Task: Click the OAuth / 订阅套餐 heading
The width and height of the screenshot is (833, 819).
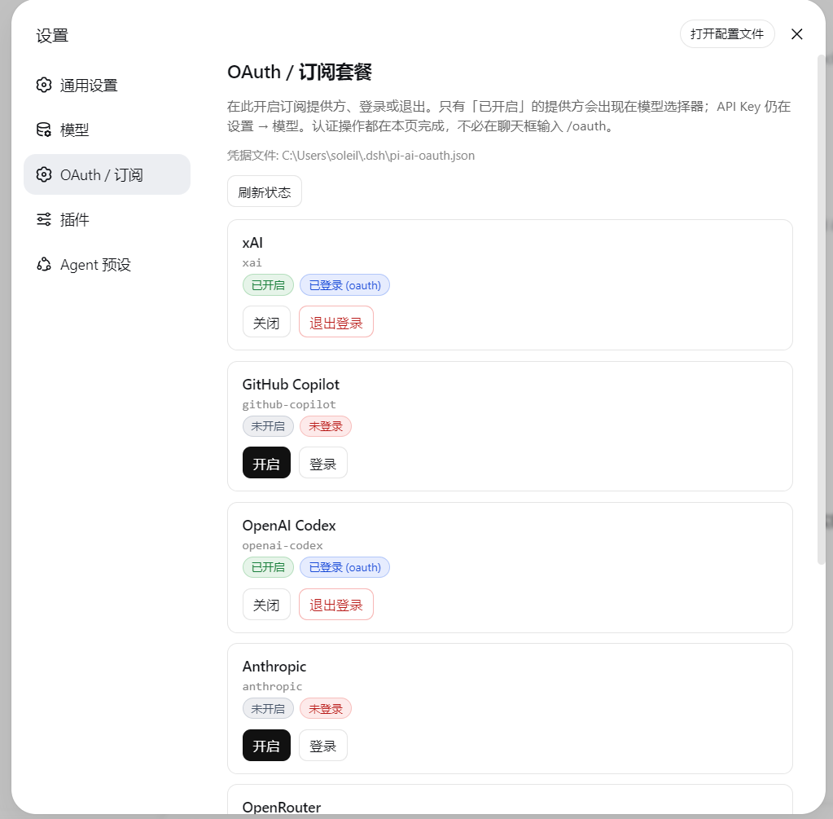Action: [300, 72]
